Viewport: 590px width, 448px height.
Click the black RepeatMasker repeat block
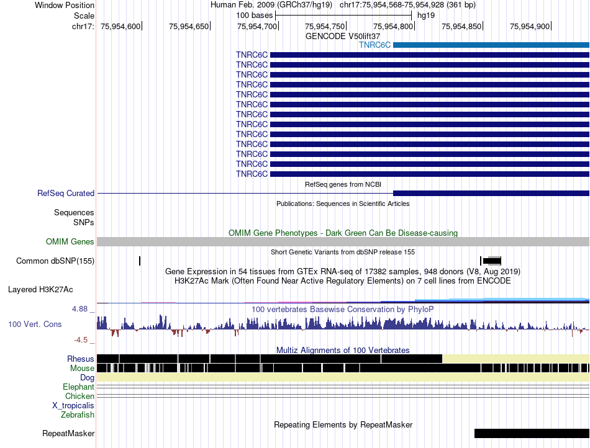(x=532, y=433)
